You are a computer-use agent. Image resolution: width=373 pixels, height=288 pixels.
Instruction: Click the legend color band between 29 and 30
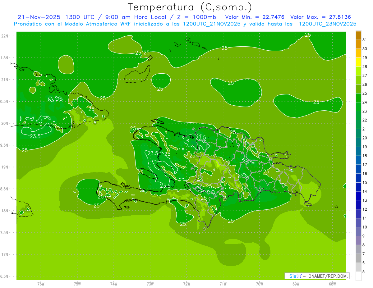click(358, 53)
